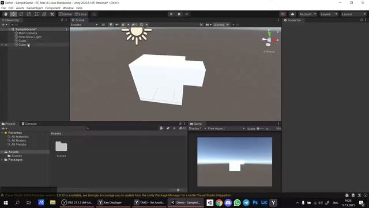
Task: Open the GameObject menu
Action: [35, 8]
